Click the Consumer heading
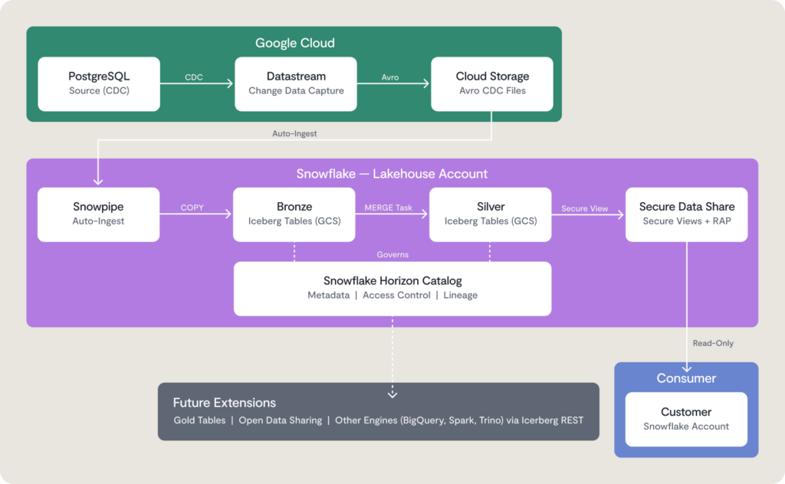The image size is (785, 484). click(686, 378)
